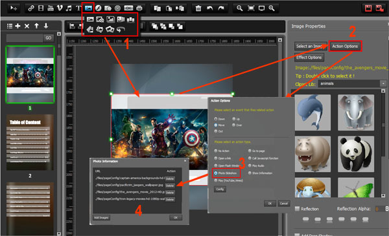Choose Play Audio action type
This screenshot has height=236, width=389.
250,166
